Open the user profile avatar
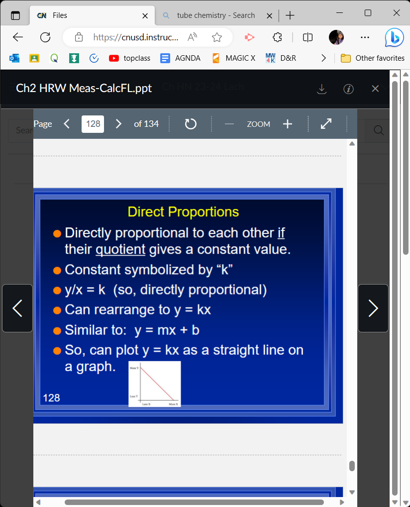 tap(336, 37)
